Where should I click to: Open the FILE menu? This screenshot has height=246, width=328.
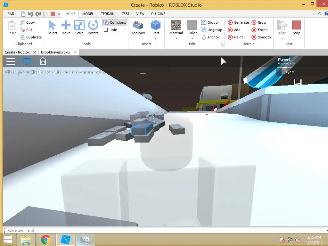pos(11,13)
